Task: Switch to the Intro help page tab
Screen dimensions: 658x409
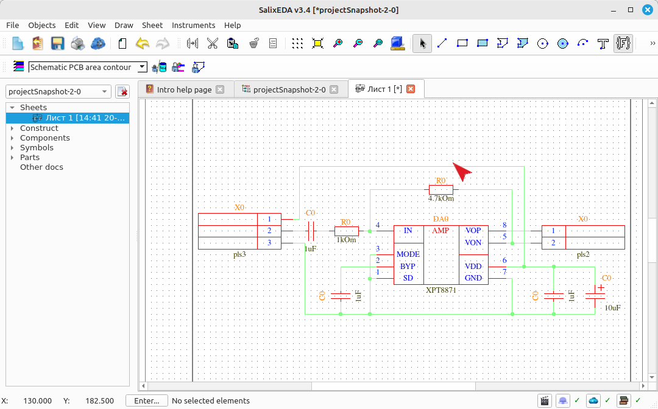Action: (185, 89)
